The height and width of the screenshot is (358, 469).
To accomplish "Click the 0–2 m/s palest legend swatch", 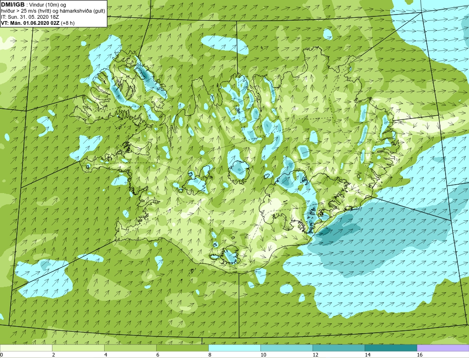I will pos(26,348).
